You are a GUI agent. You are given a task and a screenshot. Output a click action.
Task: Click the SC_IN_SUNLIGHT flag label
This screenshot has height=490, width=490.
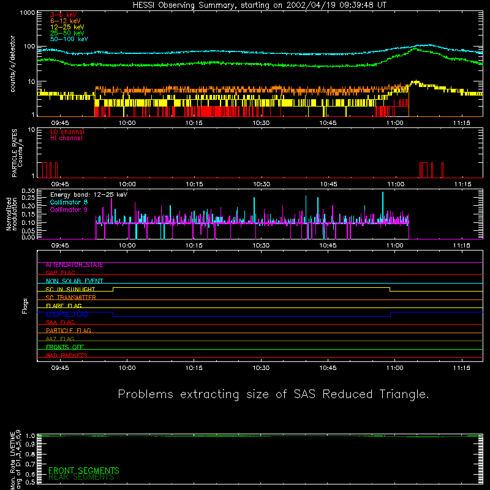[x=70, y=289]
